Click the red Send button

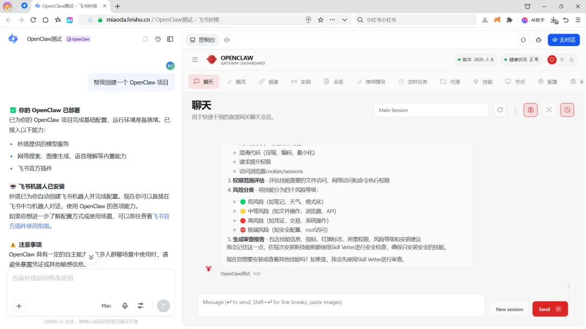(550, 309)
